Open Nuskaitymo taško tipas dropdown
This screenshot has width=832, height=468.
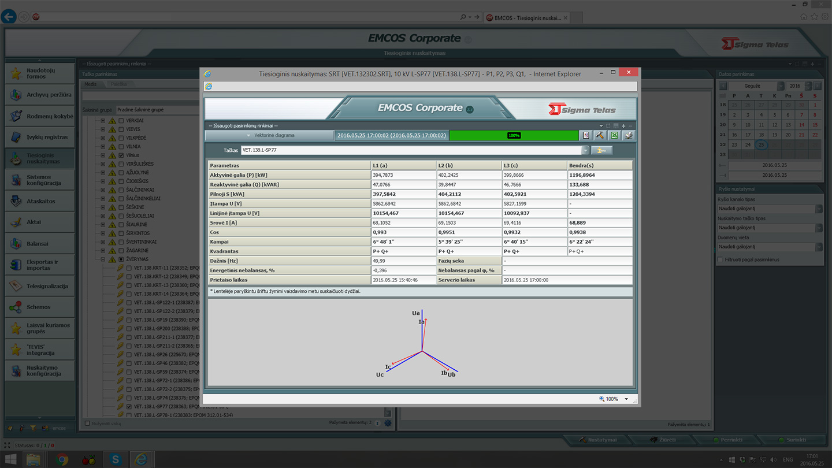pos(819,228)
